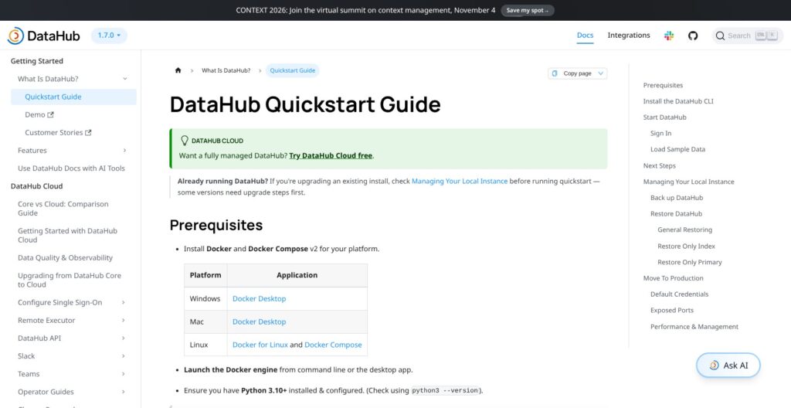Jump to Move To Production section
Viewport: 791px width, 408px height.
pos(673,278)
